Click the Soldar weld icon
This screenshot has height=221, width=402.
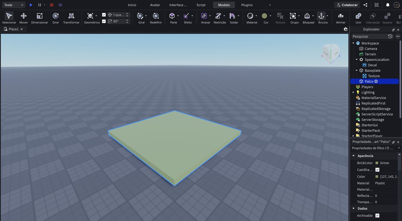[232, 16]
